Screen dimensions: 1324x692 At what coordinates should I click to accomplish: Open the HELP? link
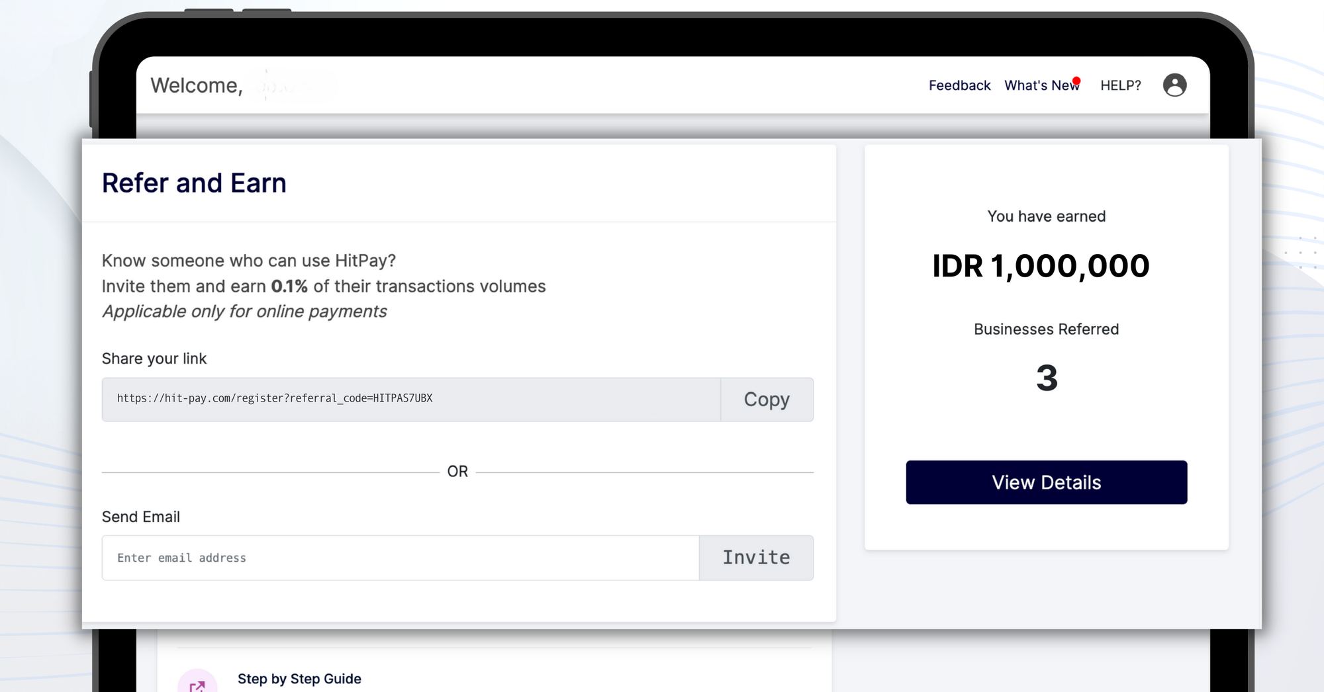(1120, 85)
